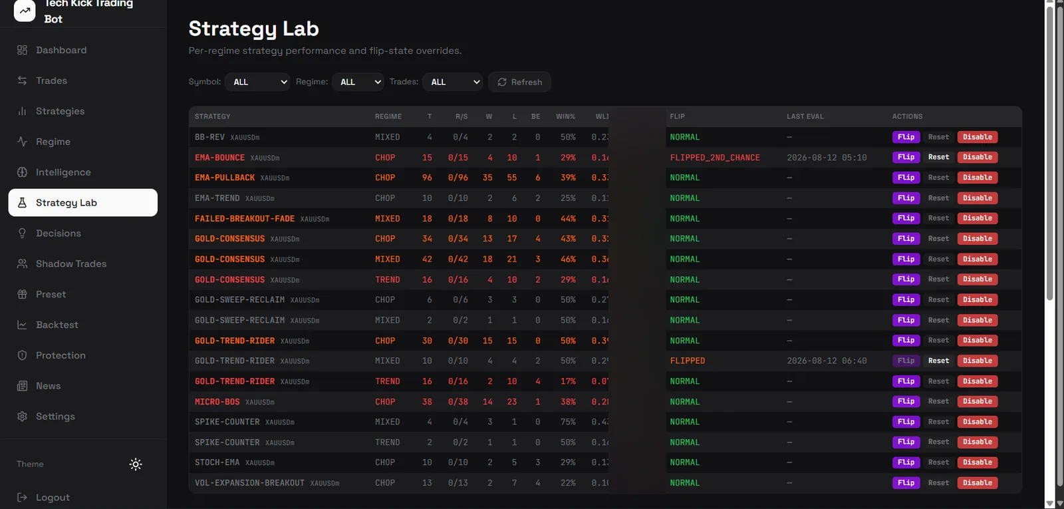Open the Symbol filter dropdown
This screenshot has height=509, width=1064.
point(257,82)
